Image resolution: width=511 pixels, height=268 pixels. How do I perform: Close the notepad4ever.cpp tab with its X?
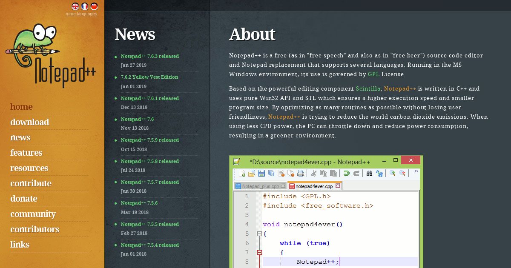coord(338,186)
